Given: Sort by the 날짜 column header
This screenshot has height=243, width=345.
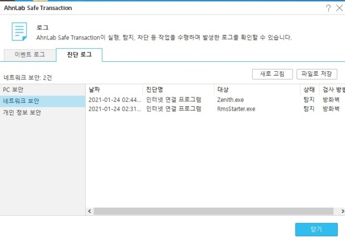Looking at the screenshot, I should pyautogui.click(x=114, y=90).
